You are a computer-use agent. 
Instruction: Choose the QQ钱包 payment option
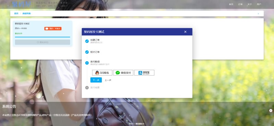[x=102, y=73]
